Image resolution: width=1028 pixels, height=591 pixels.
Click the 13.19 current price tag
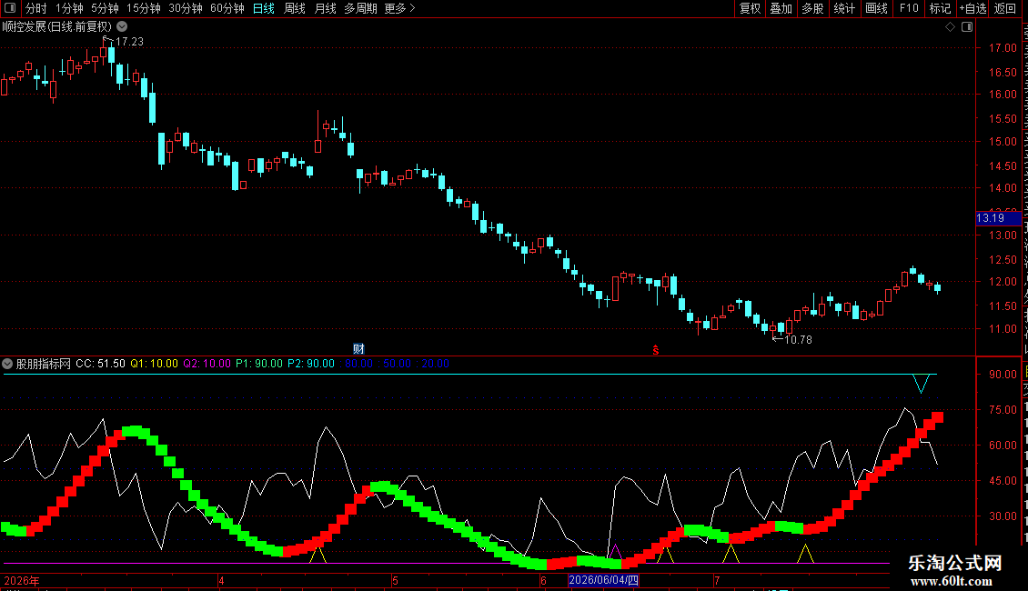coord(998,218)
